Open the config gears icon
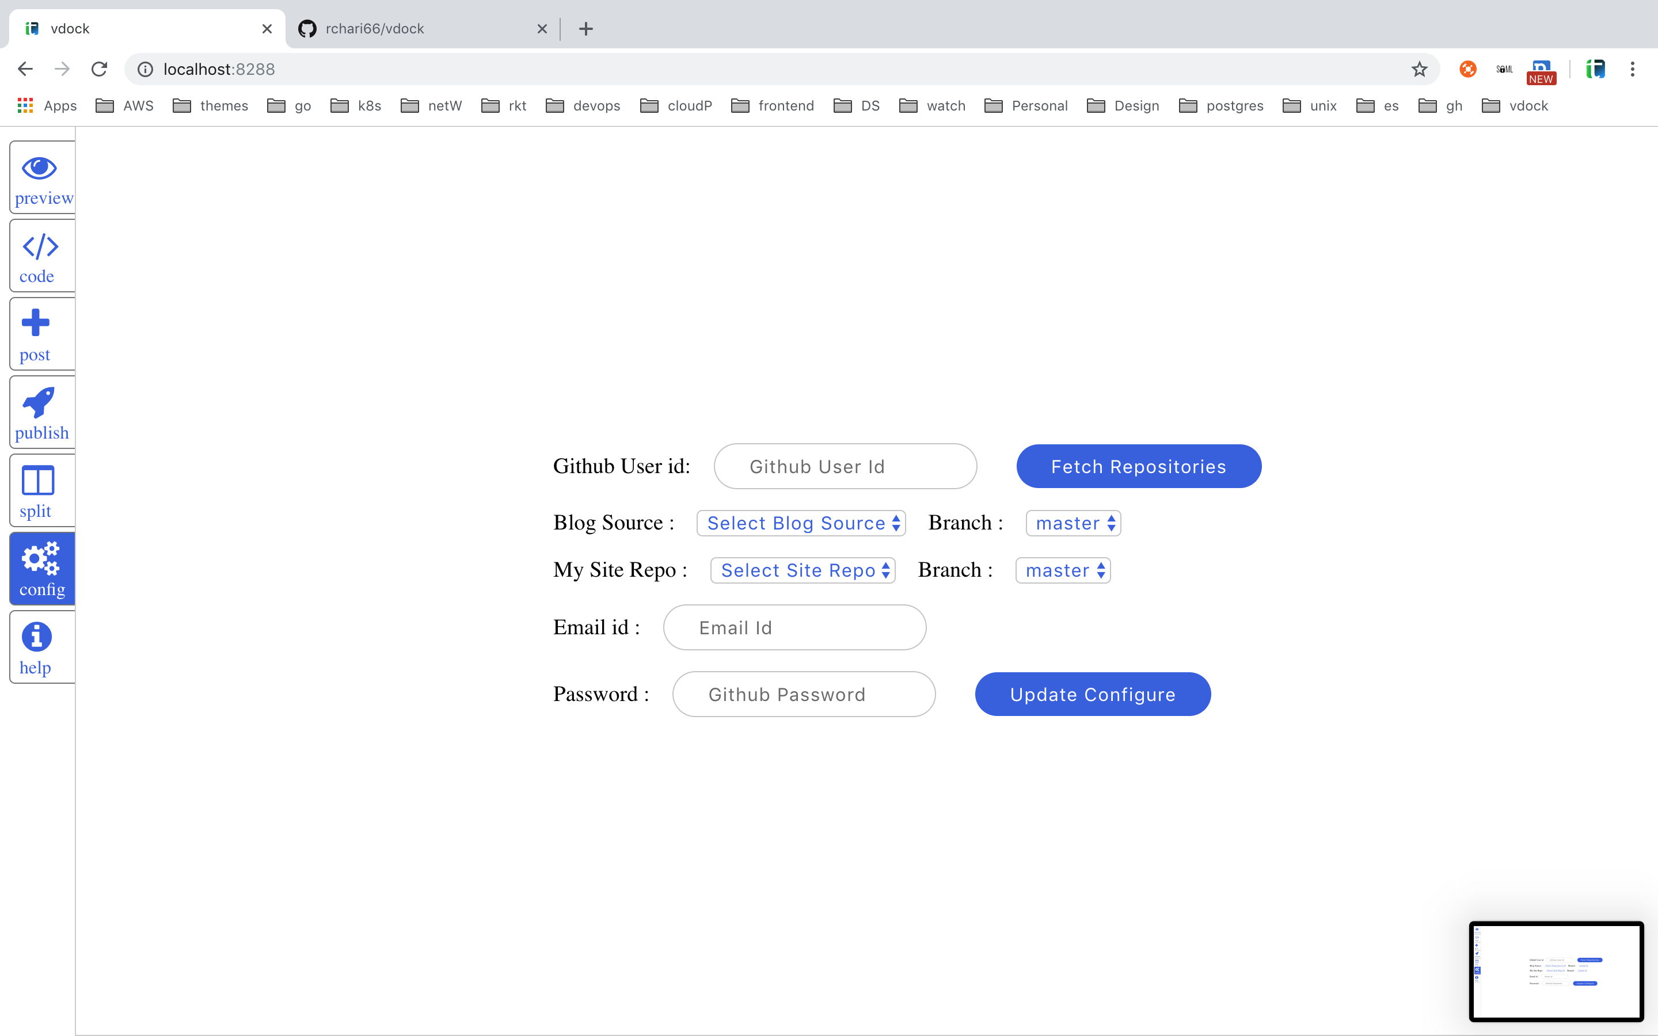This screenshot has height=1036, width=1658. click(x=40, y=559)
